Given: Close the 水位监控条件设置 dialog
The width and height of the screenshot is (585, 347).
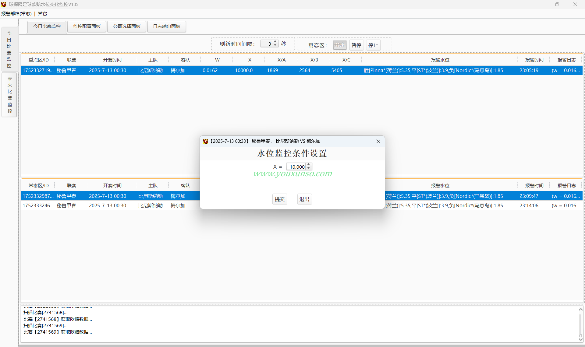Looking at the screenshot, I should tap(378, 141).
